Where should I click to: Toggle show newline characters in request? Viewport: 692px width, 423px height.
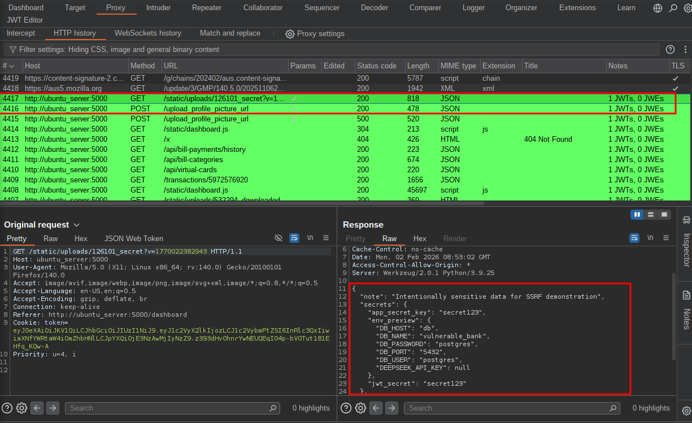[310, 238]
